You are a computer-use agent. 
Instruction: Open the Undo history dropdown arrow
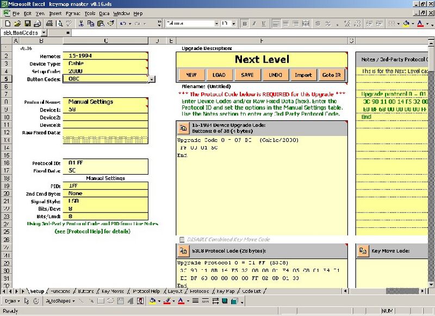pos(130,23)
